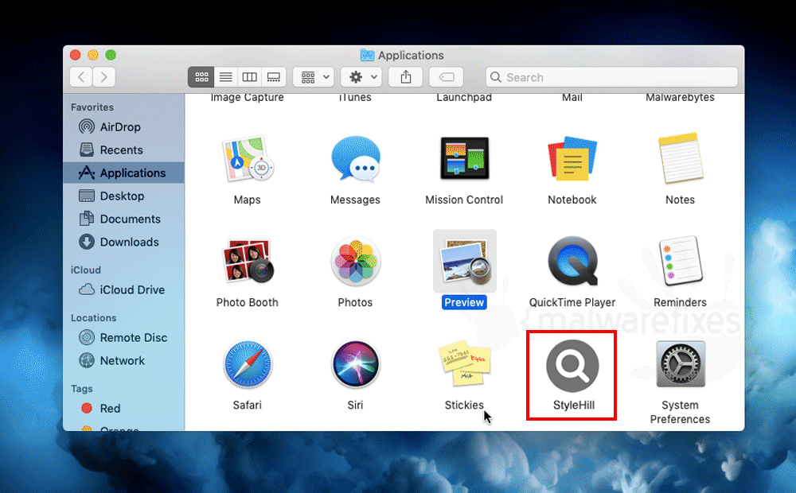Click the Launchpad label

[464, 97]
